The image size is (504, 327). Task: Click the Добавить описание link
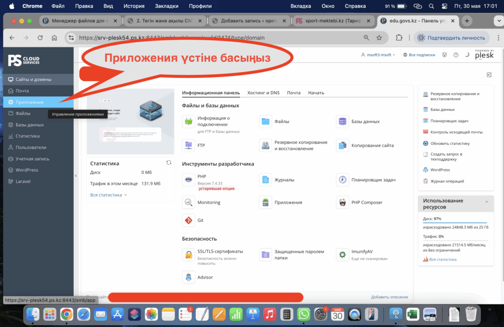coord(389,297)
